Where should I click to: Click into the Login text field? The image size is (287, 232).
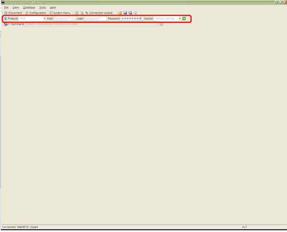pos(95,18)
